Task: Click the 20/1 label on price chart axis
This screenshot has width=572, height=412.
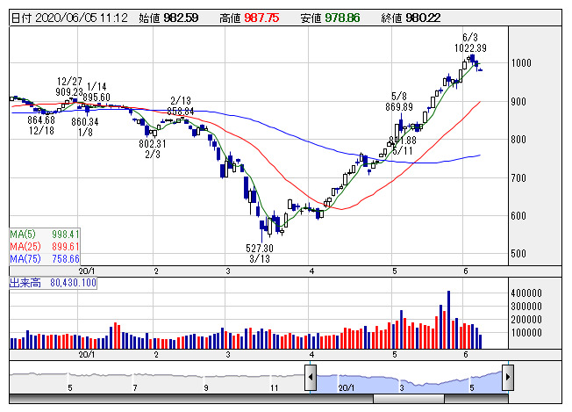Action: tap(87, 271)
